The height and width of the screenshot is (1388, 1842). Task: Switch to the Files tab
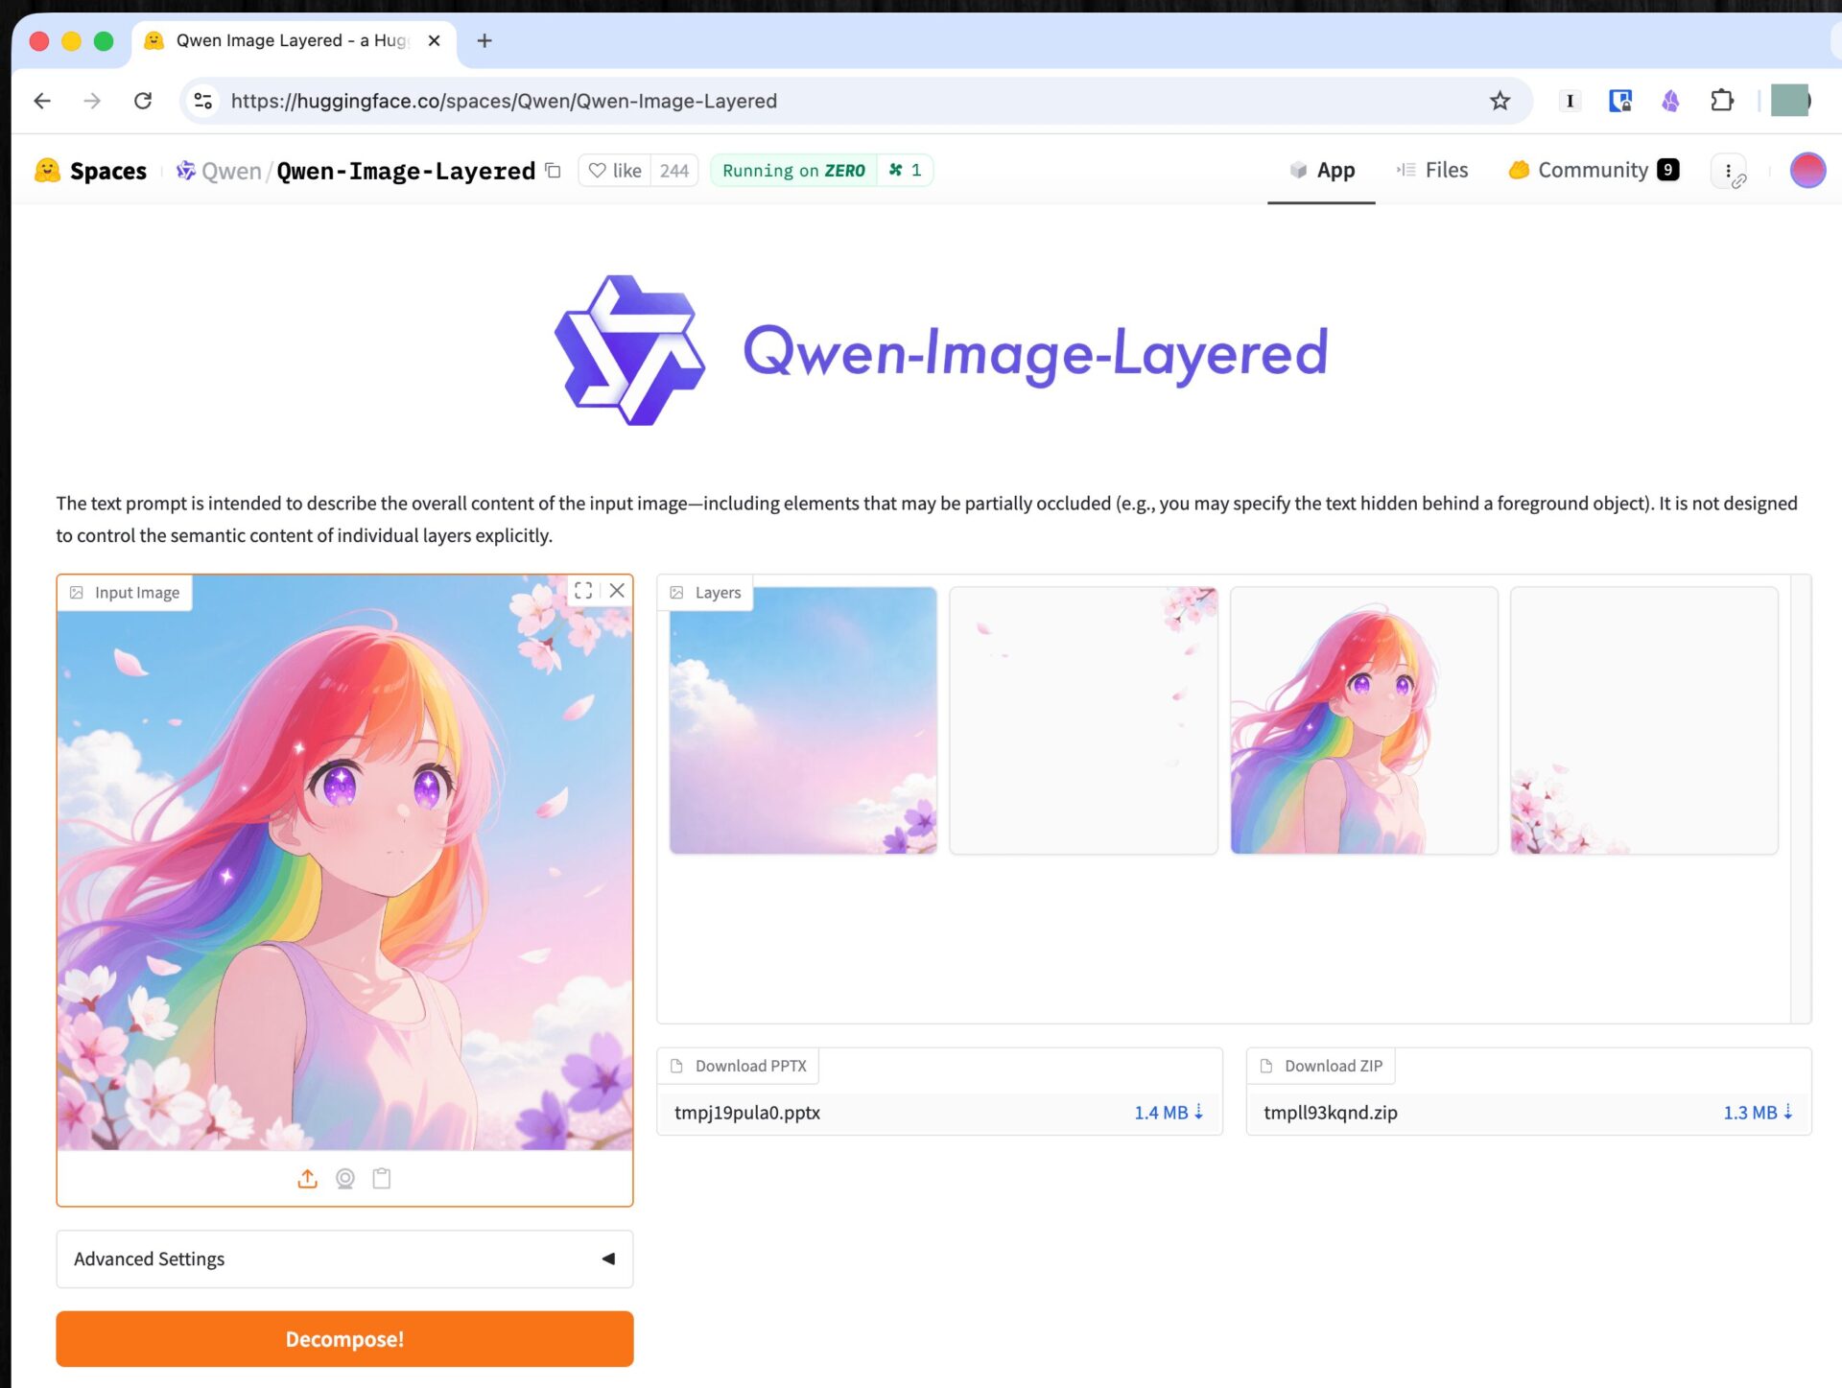[1433, 171]
